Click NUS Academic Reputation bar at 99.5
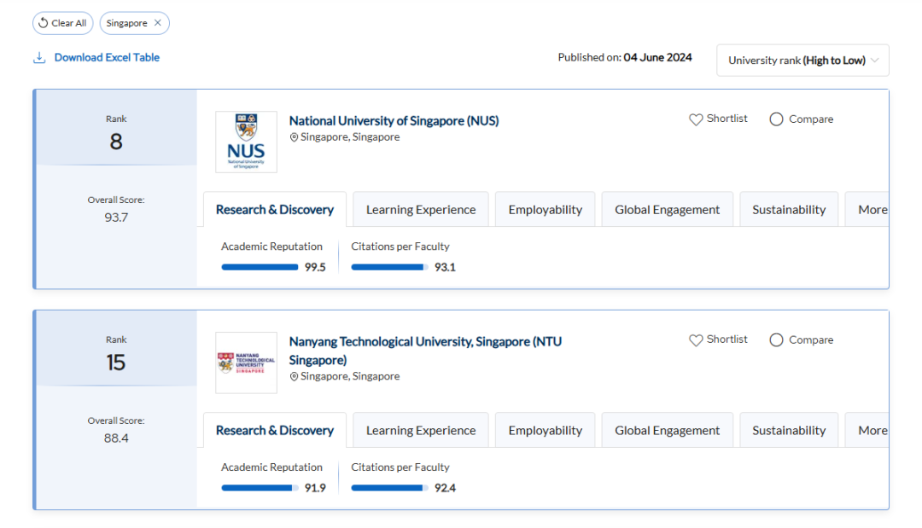The height and width of the screenshot is (528, 922). coord(260,267)
